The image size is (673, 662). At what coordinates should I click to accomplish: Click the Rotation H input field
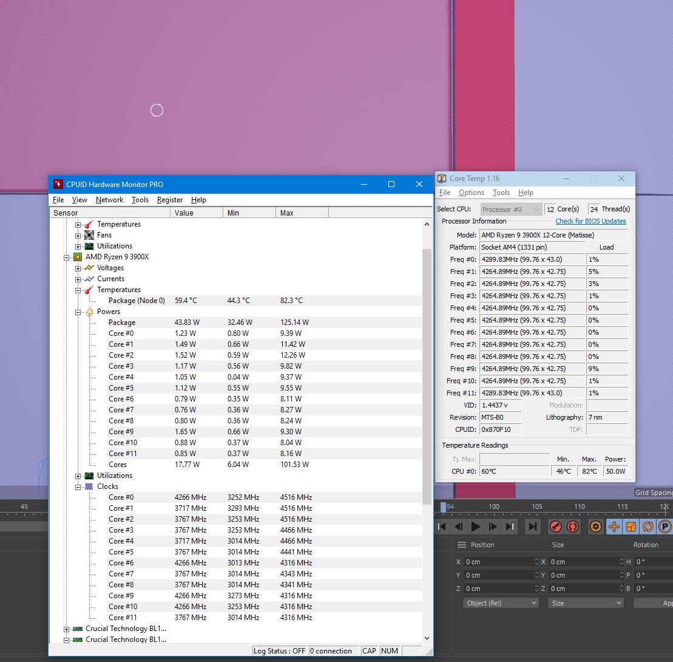tap(653, 562)
